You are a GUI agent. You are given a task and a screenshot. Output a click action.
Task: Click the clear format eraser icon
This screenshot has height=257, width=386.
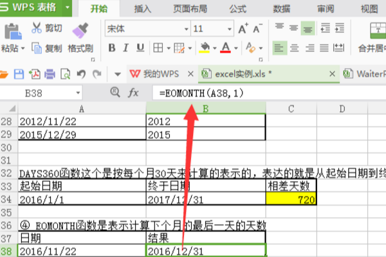point(251,48)
